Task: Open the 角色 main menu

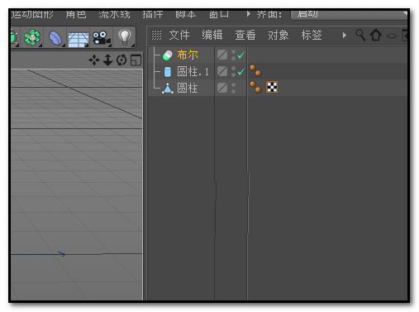Action: tap(76, 14)
